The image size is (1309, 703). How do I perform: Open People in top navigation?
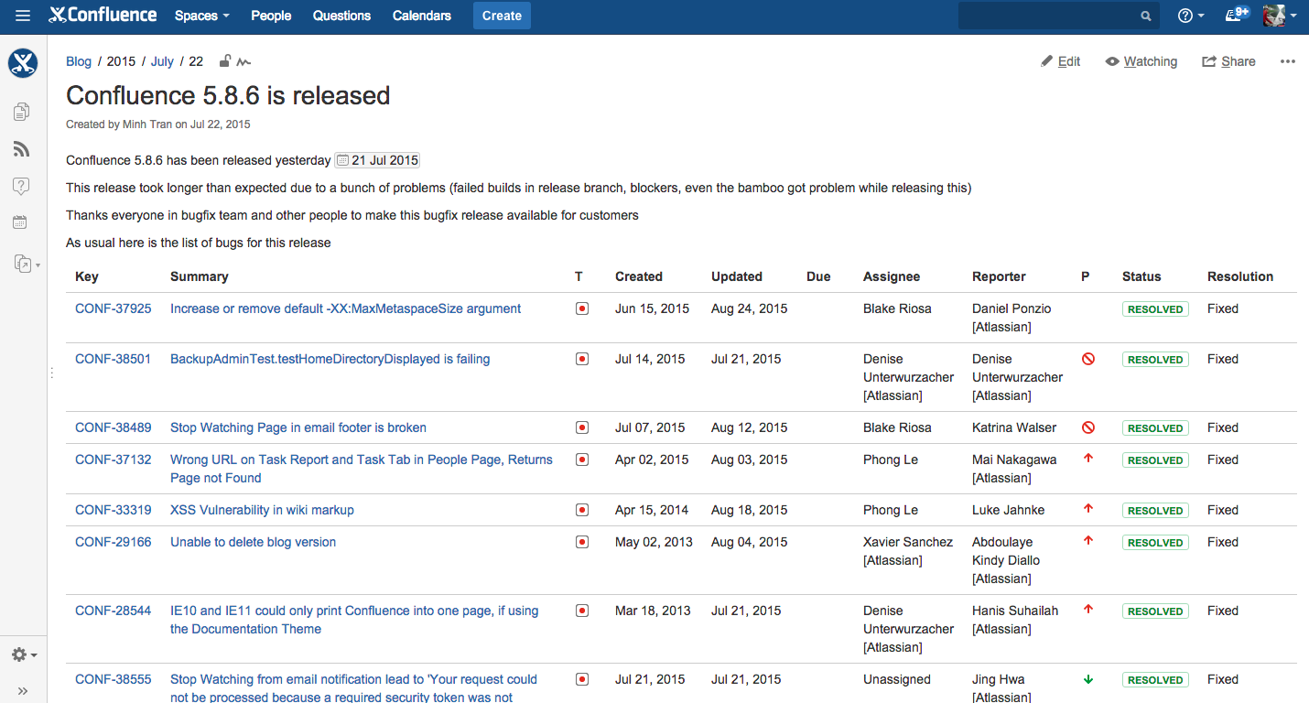271,16
